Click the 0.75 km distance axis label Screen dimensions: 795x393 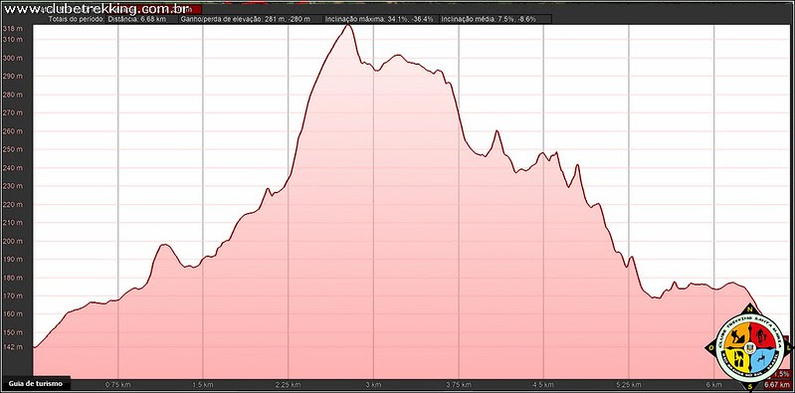[x=118, y=383]
